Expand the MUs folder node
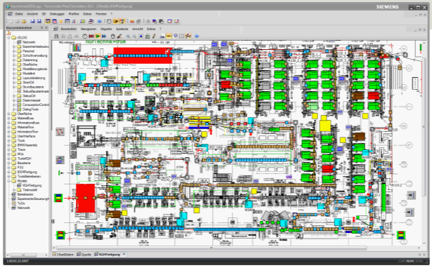Image resolution: width=432 pixels, height=268 pixels. click(x=9, y=154)
